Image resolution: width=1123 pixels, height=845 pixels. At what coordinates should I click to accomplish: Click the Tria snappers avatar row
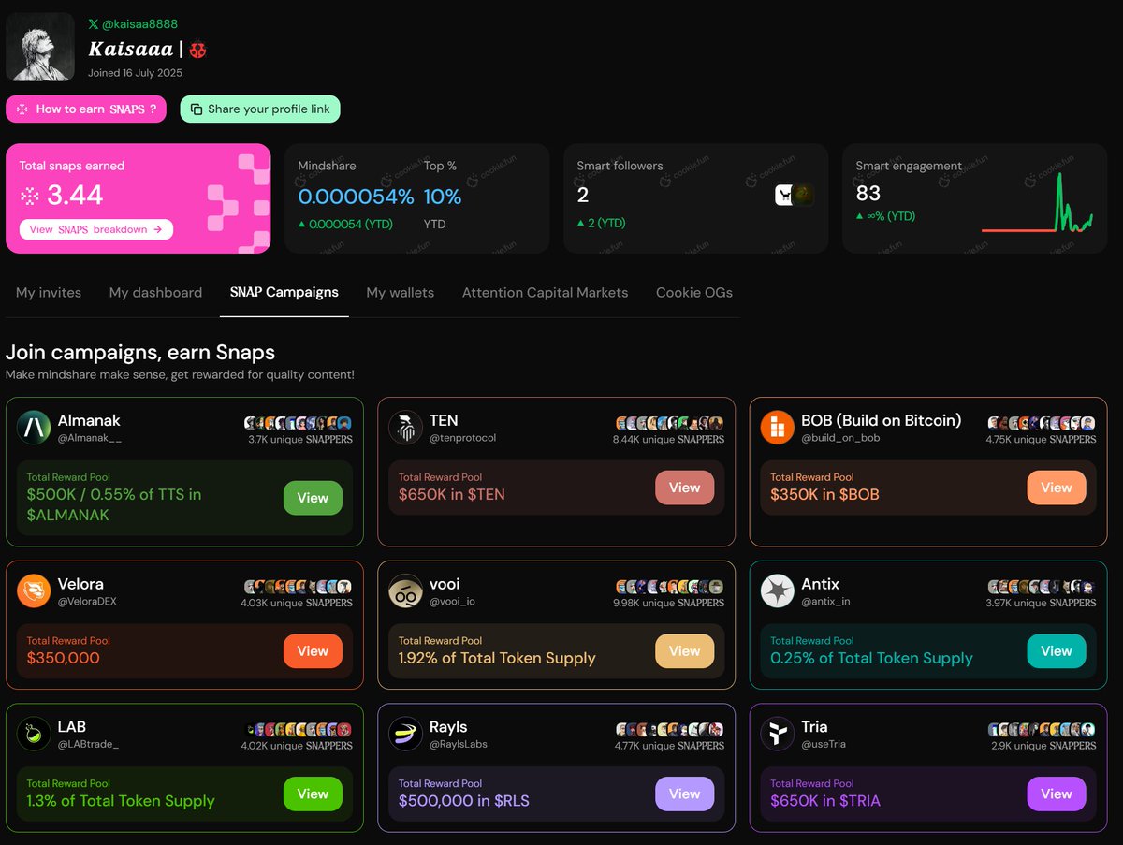point(1042,730)
